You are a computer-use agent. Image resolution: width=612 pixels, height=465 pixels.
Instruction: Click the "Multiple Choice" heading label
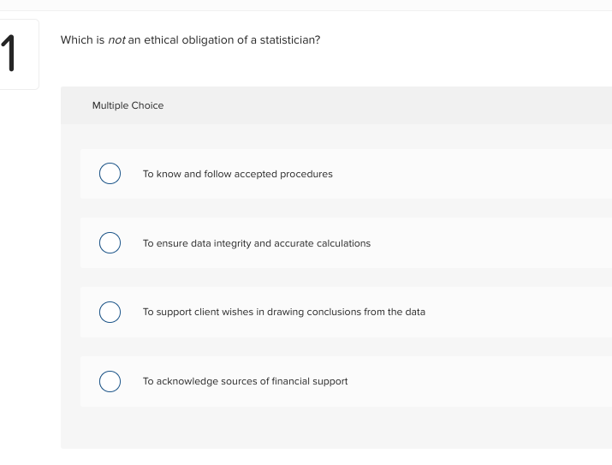(x=128, y=105)
